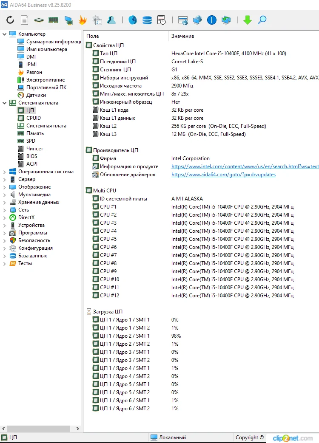Open the Report page icon
This screenshot has width=319, height=443.
click(x=25, y=20)
